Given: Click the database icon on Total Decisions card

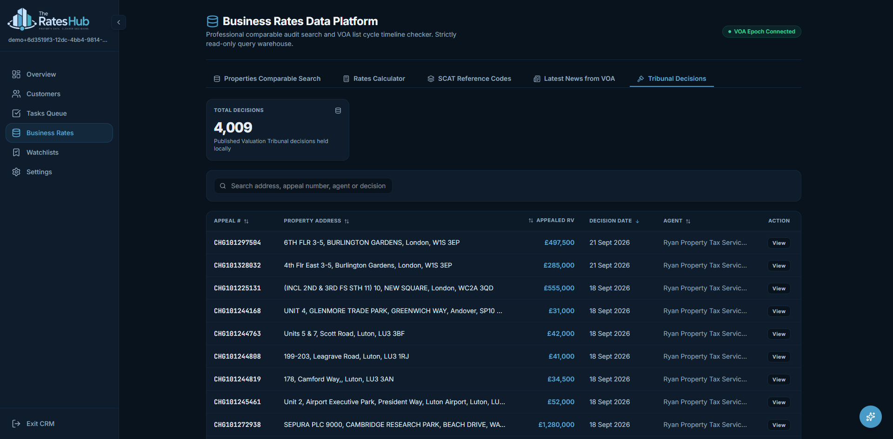Looking at the screenshot, I should pyautogui.click(x=338, y=111).
